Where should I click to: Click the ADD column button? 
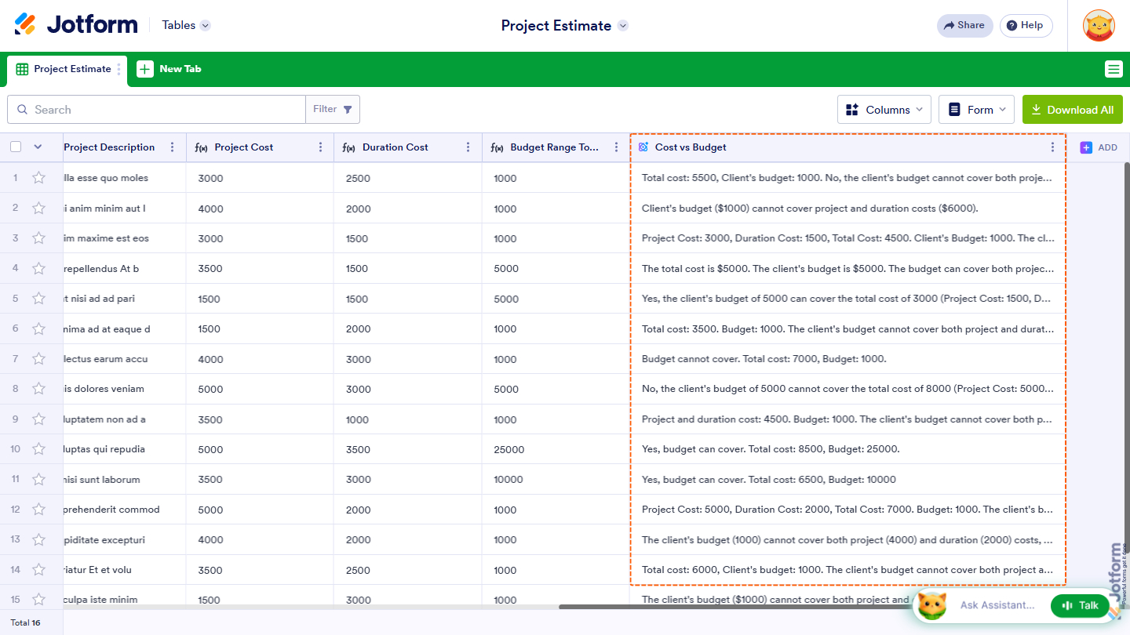coord(1099,147)
